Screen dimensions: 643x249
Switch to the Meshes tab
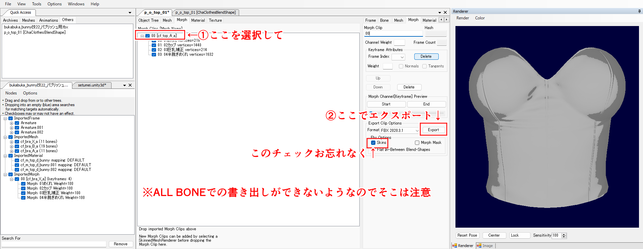coord(28,20)
